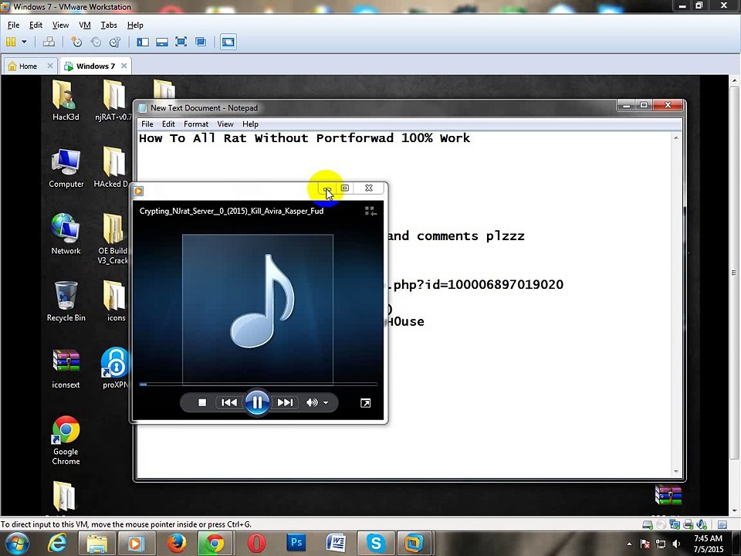Select the iconsext archive on the desktop
This screenshot has height=556, width=741.
point(66,369)
